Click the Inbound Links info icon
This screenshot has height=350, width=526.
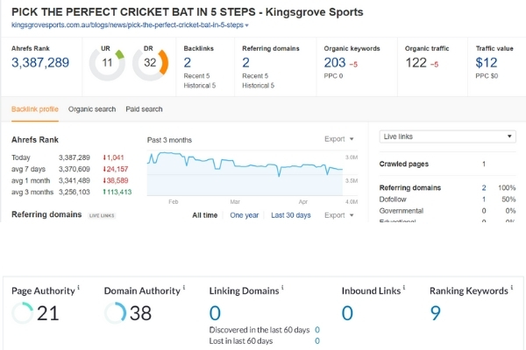coord(404,287)
